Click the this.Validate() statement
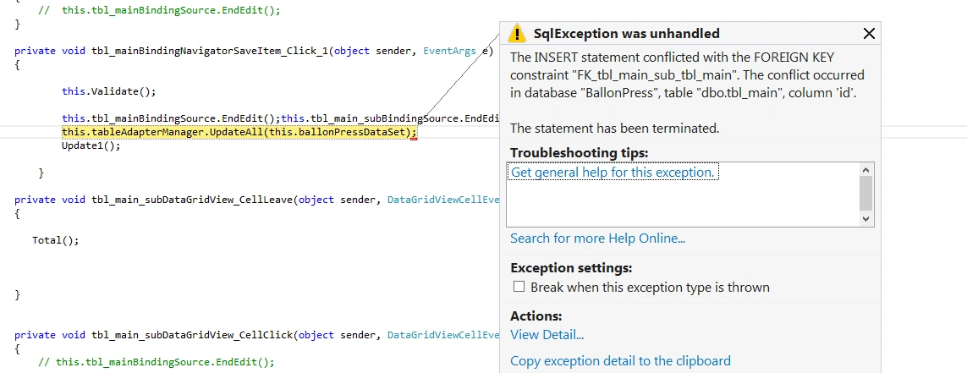The height and width of the screenshot is (373, 967). pyautogui.click(x=109, y=91)
